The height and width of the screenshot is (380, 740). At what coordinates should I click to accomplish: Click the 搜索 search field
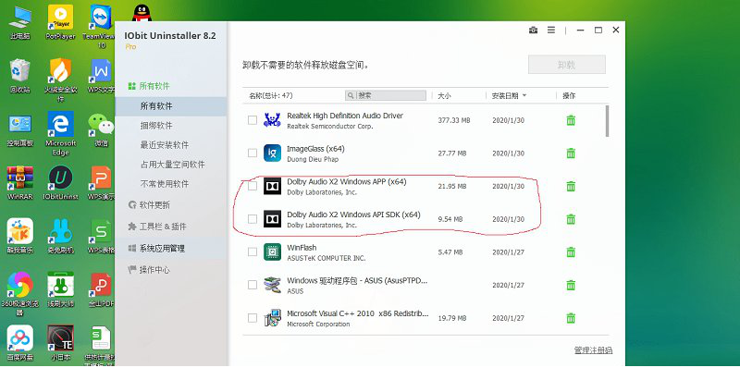(386, 95)
